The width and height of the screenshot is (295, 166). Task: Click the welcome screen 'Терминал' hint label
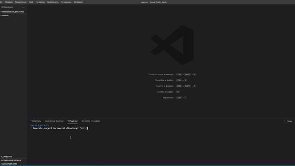click(168, 98)
